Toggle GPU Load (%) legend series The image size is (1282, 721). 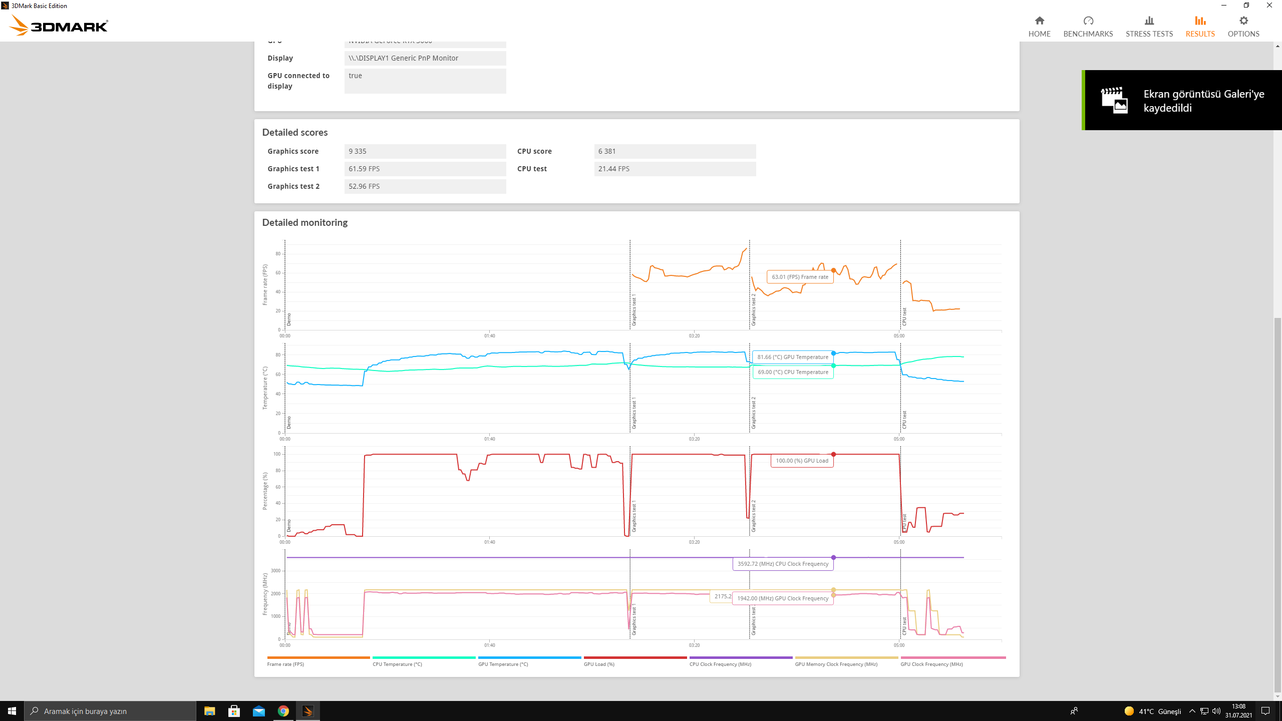point(599,664)
